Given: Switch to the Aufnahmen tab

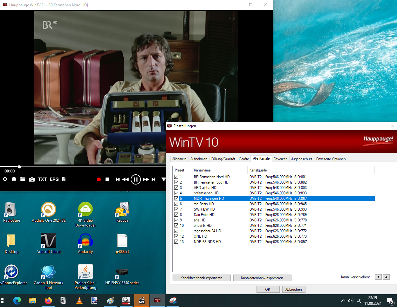Looking at the screenshot, I should point(199,159).
